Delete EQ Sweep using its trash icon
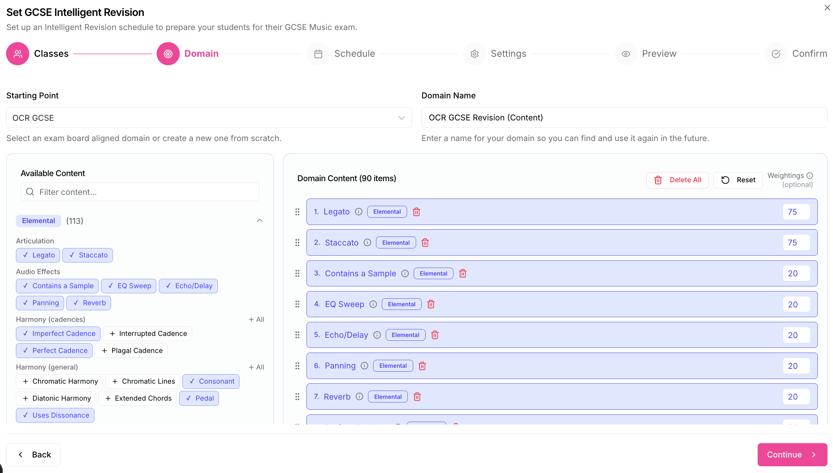 [431, 304]
